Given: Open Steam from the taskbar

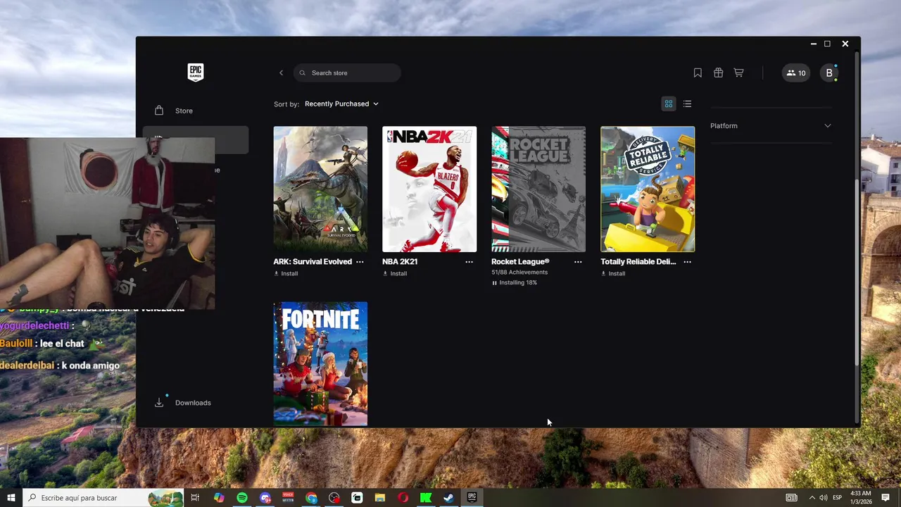Looking at the screenshot, I should [448, 498].
